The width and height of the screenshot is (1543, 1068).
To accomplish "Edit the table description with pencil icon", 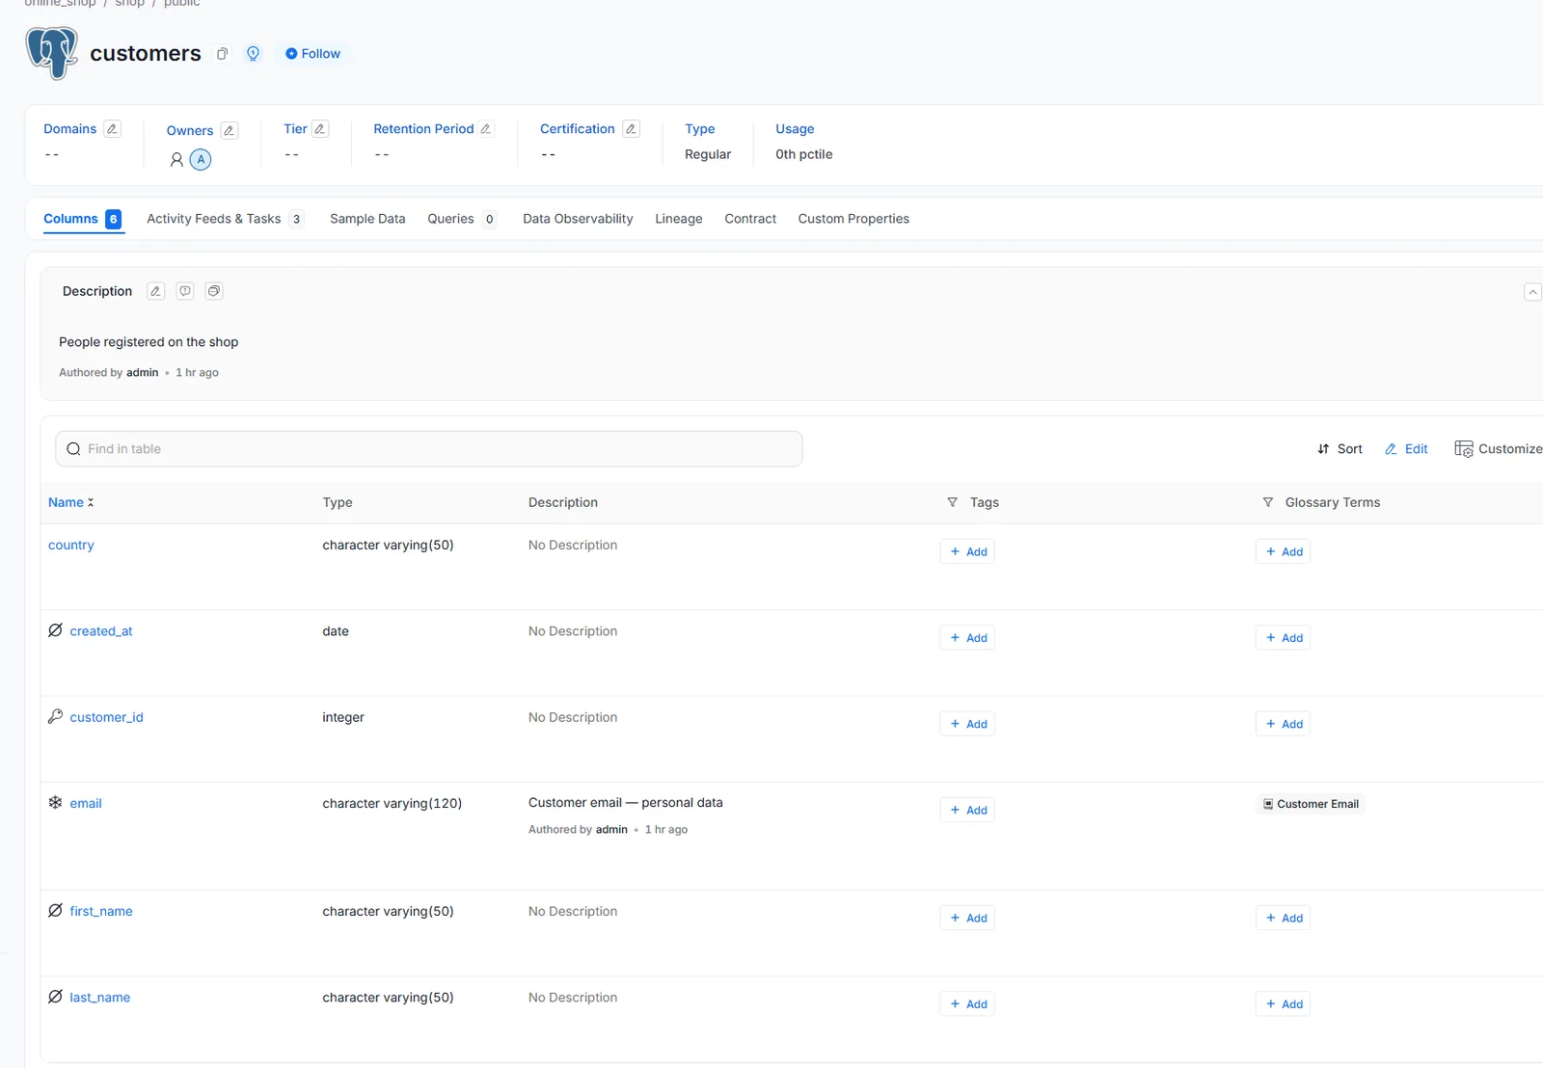I will [155, 291].
